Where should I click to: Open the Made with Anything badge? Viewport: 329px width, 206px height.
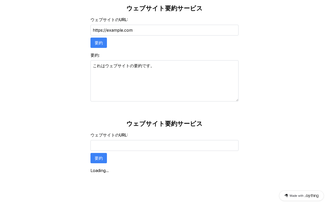click(x=301, y=196)
